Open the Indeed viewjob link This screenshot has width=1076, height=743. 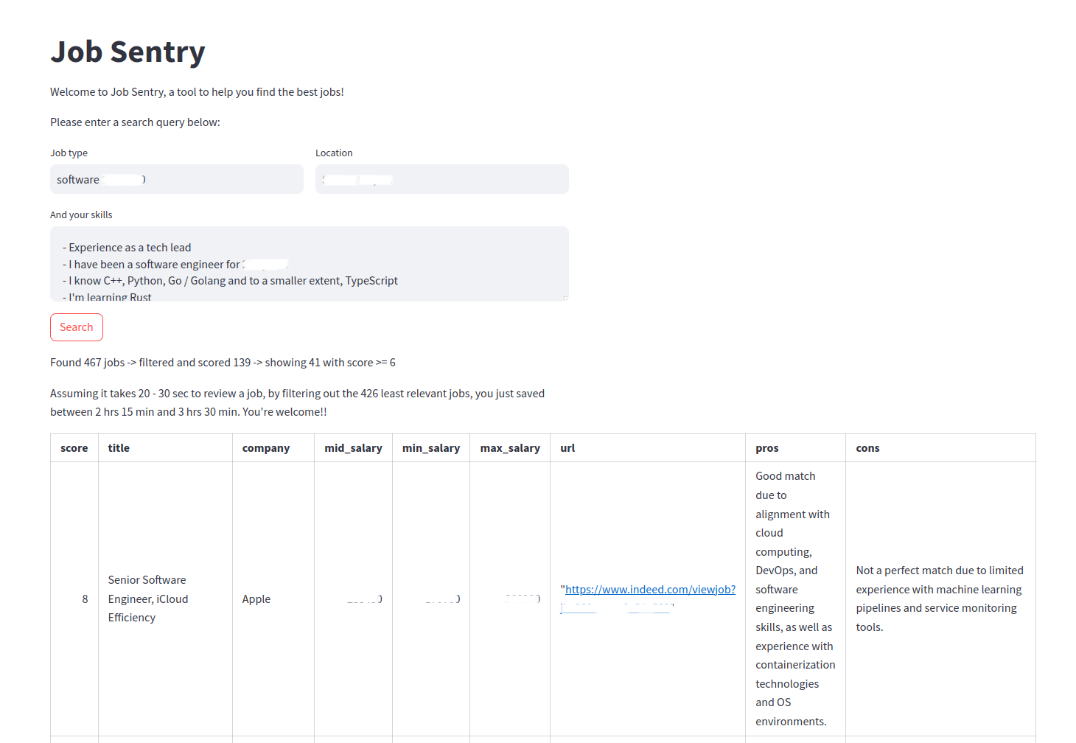click(650, 590)
